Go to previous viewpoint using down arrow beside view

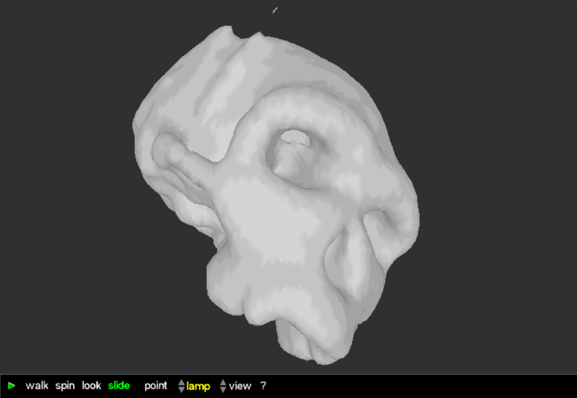click(223, 389)
